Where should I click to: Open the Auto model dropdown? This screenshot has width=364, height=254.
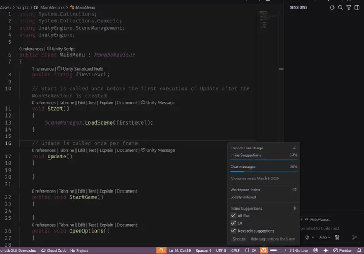pyautogui.click(x=324, y=237)
